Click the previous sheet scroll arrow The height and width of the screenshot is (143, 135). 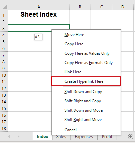tap(9, 136)
